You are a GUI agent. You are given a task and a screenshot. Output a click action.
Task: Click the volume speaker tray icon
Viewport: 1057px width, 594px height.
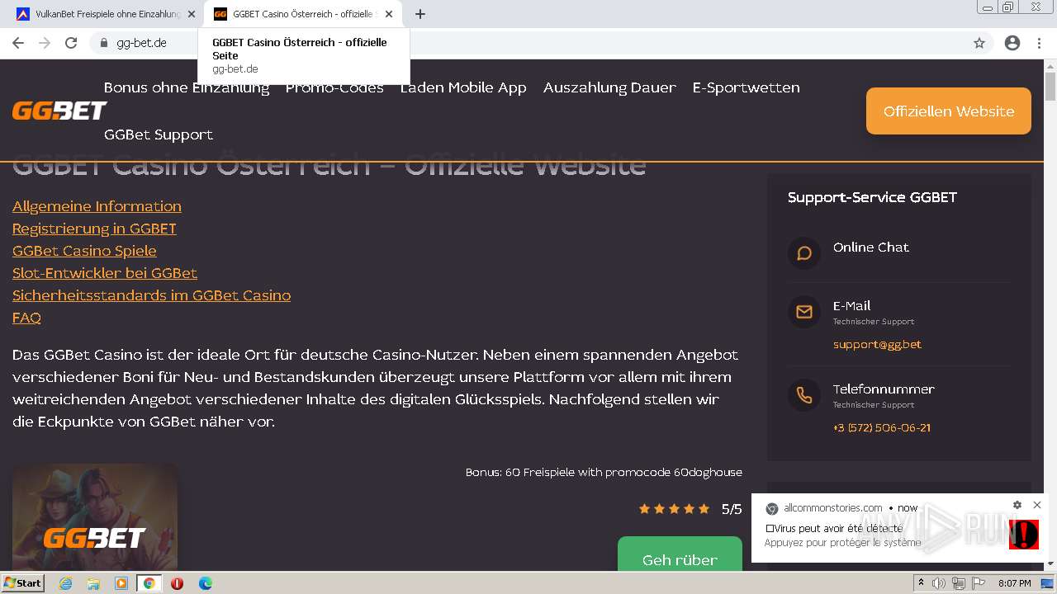939,583
